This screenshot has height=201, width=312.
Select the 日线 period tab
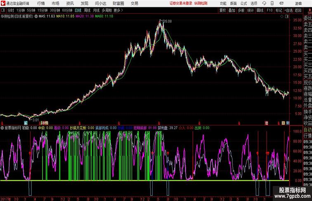click(x=78, y=10)
